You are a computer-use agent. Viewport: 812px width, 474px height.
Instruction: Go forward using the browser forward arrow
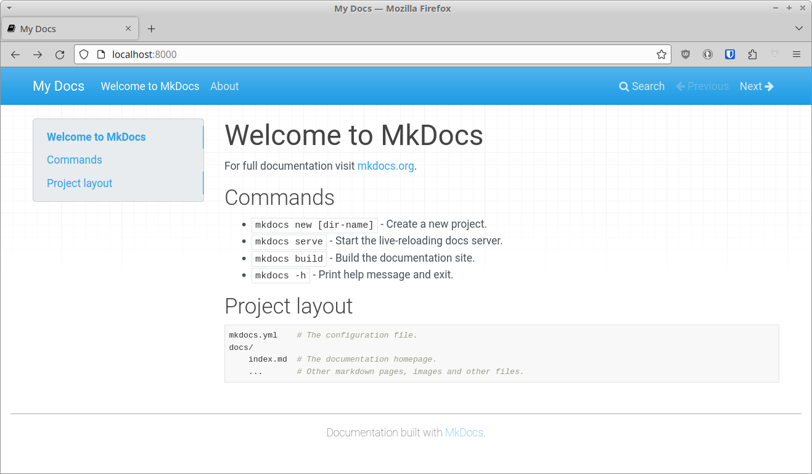pos(38,54)
